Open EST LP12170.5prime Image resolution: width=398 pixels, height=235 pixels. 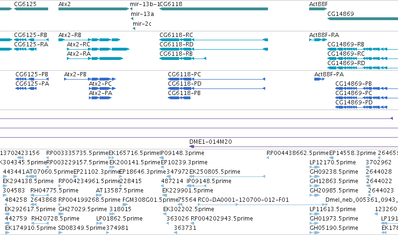tap(333, 162)
